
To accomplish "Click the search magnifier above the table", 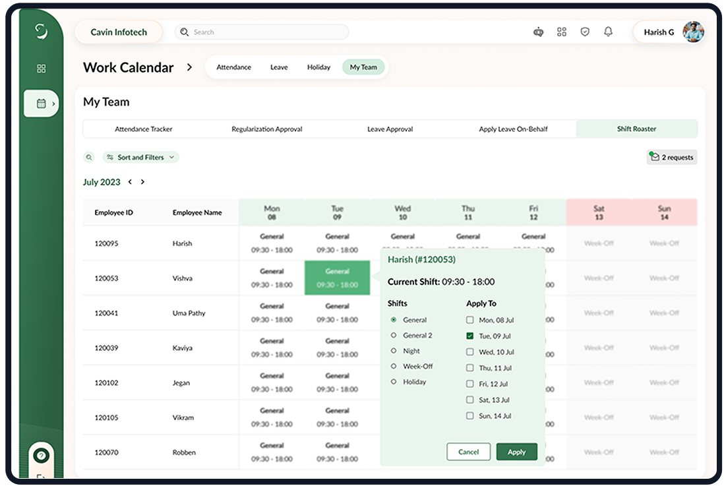I will pos(89,158).
